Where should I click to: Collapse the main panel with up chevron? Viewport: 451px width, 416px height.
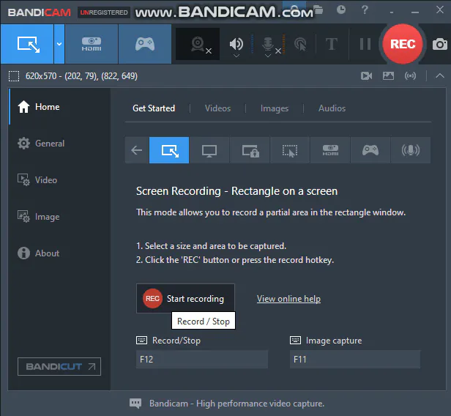coord(440,75)
